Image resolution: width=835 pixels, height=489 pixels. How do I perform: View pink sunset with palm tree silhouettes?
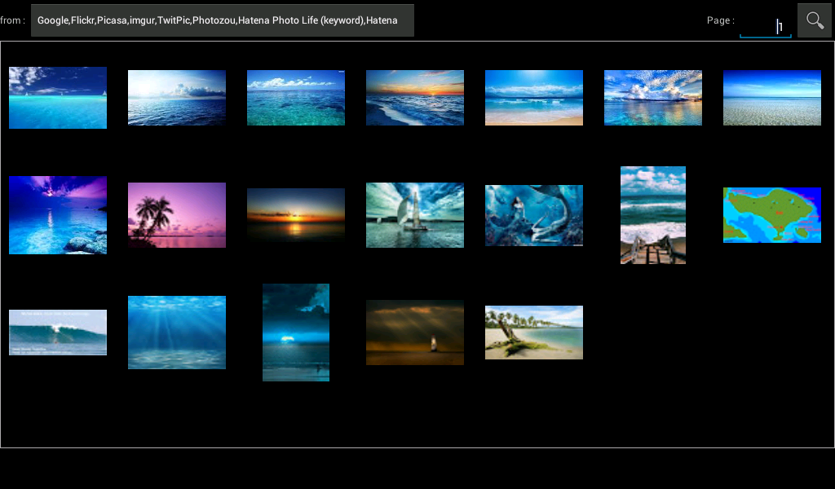coord(177,215)
